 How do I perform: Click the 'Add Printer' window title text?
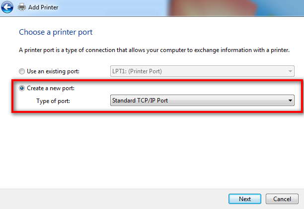43,7
